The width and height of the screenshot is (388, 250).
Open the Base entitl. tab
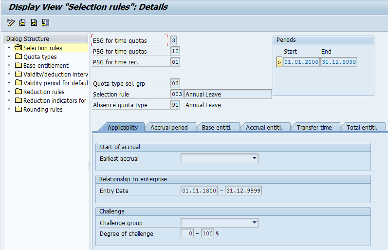[x=217, y=128]
